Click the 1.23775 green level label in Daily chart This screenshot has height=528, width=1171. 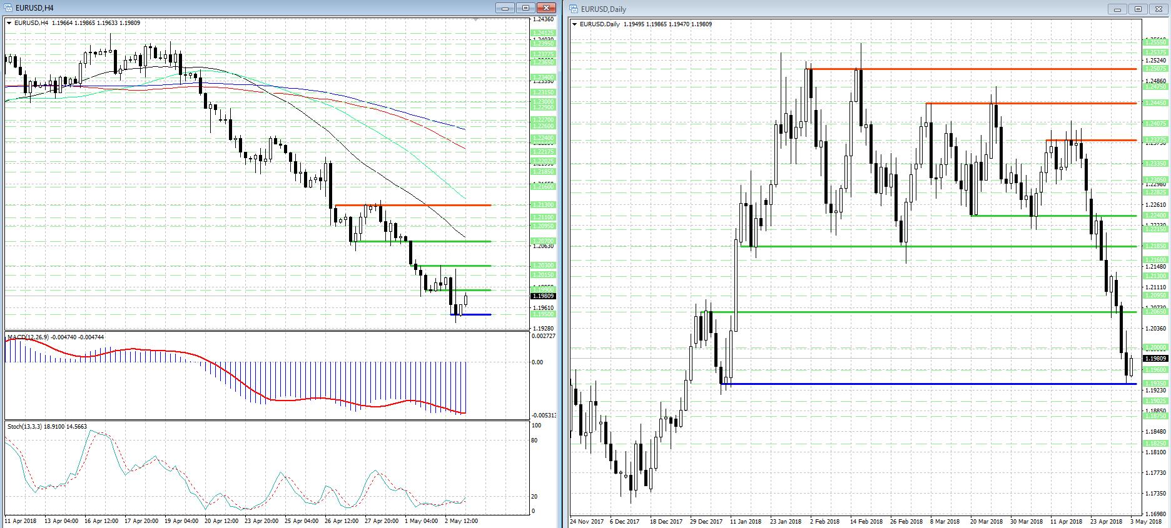1156,140
